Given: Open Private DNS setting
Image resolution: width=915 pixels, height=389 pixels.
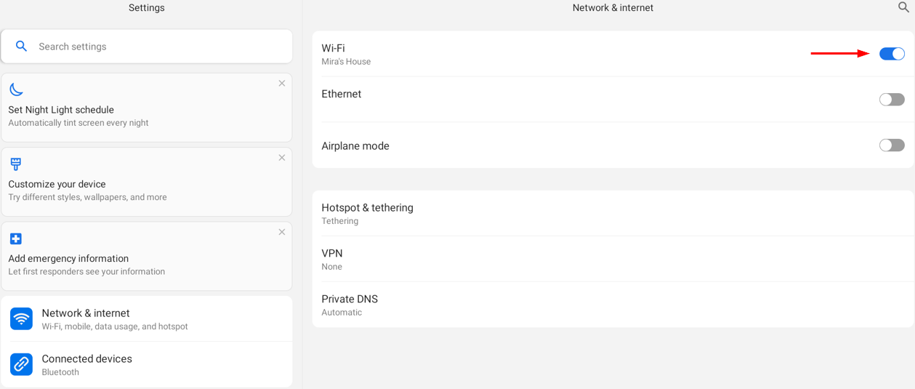Looking at the screenshot, I should click(613, 305).
